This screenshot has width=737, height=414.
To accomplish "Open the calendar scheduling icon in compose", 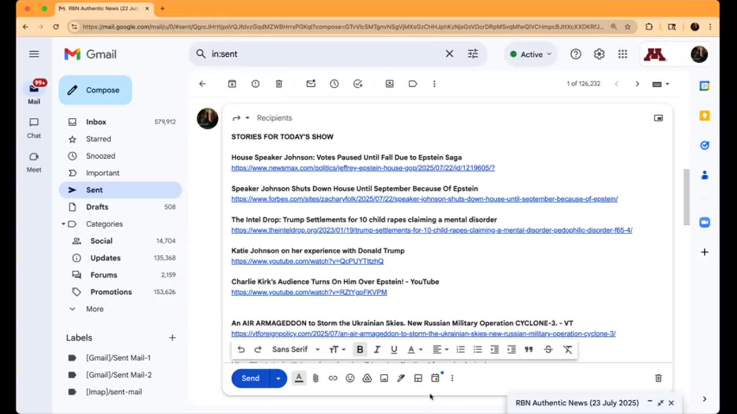I will [436, 378].
